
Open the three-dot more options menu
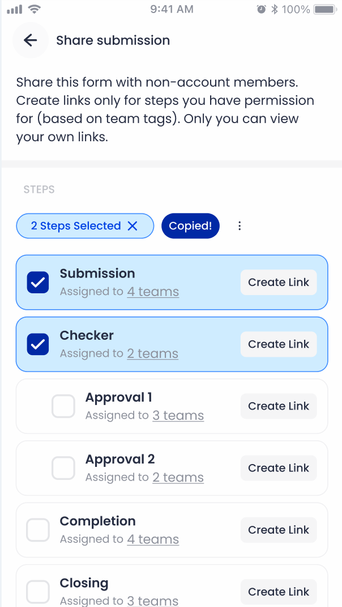[240, 226]
